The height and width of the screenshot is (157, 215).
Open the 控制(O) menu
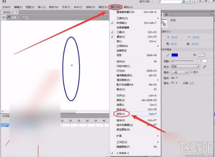90,7
